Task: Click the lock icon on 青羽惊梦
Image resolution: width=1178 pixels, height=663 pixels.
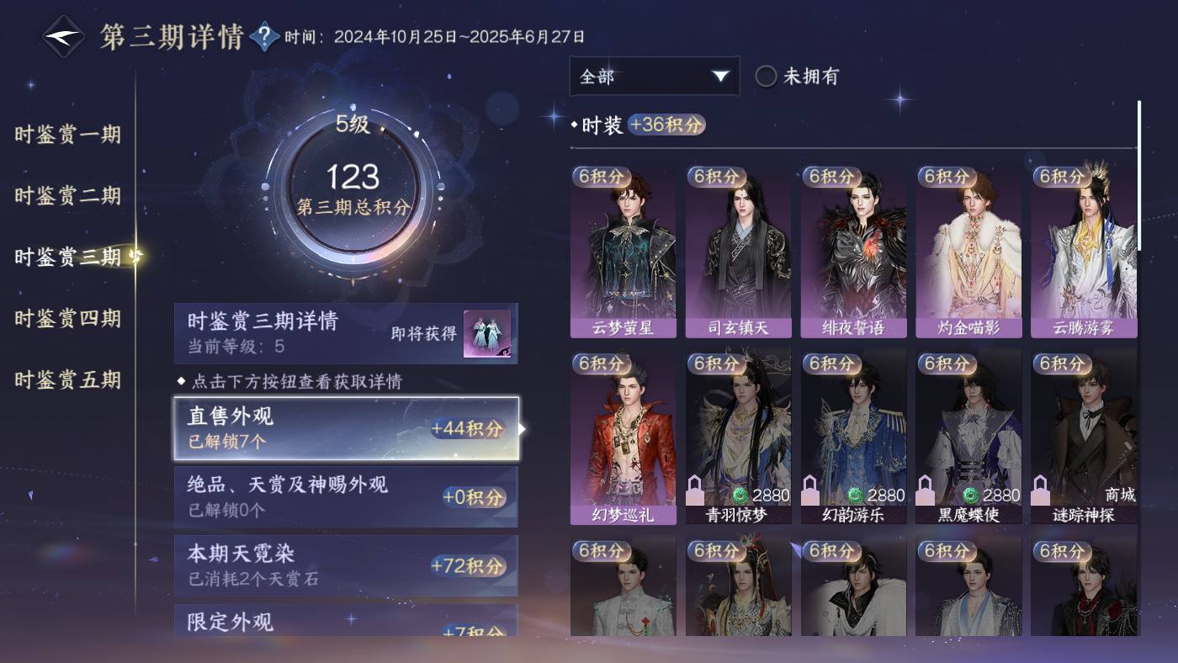Action: (696, 490)
